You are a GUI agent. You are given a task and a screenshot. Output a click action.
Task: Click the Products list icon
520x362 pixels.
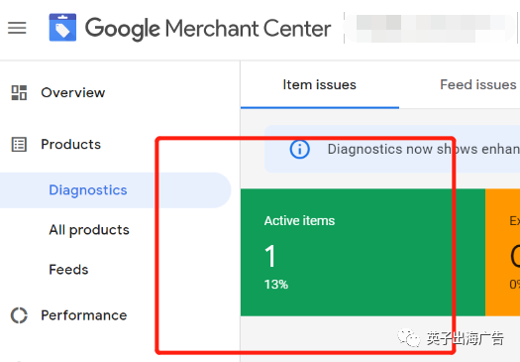19,145
